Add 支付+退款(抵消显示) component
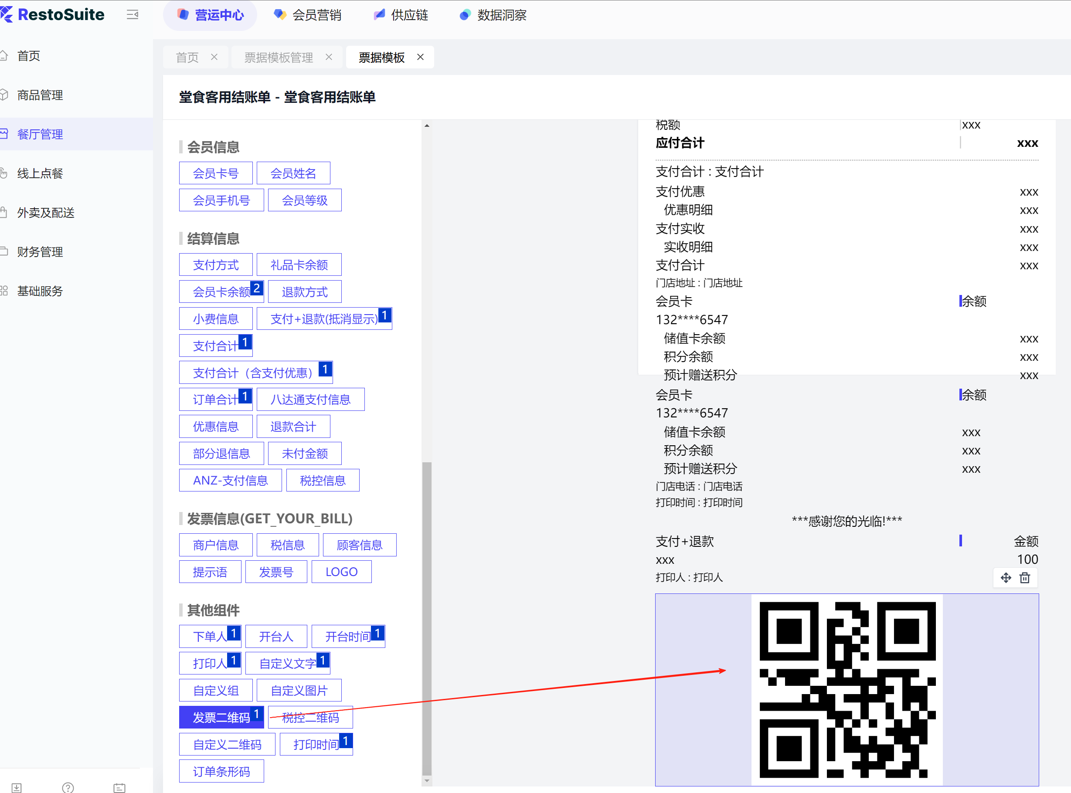The image size is (1071, 793). click(325, 319)
